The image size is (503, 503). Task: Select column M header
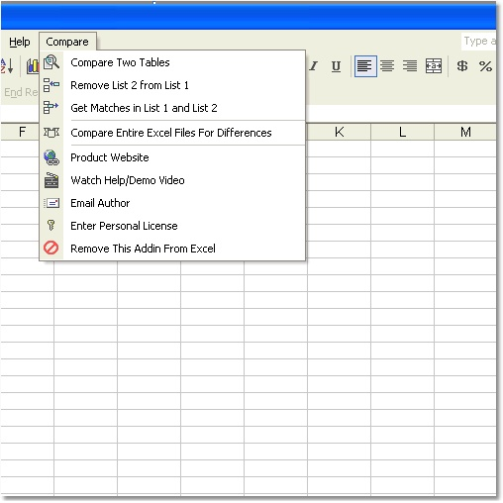465,132
